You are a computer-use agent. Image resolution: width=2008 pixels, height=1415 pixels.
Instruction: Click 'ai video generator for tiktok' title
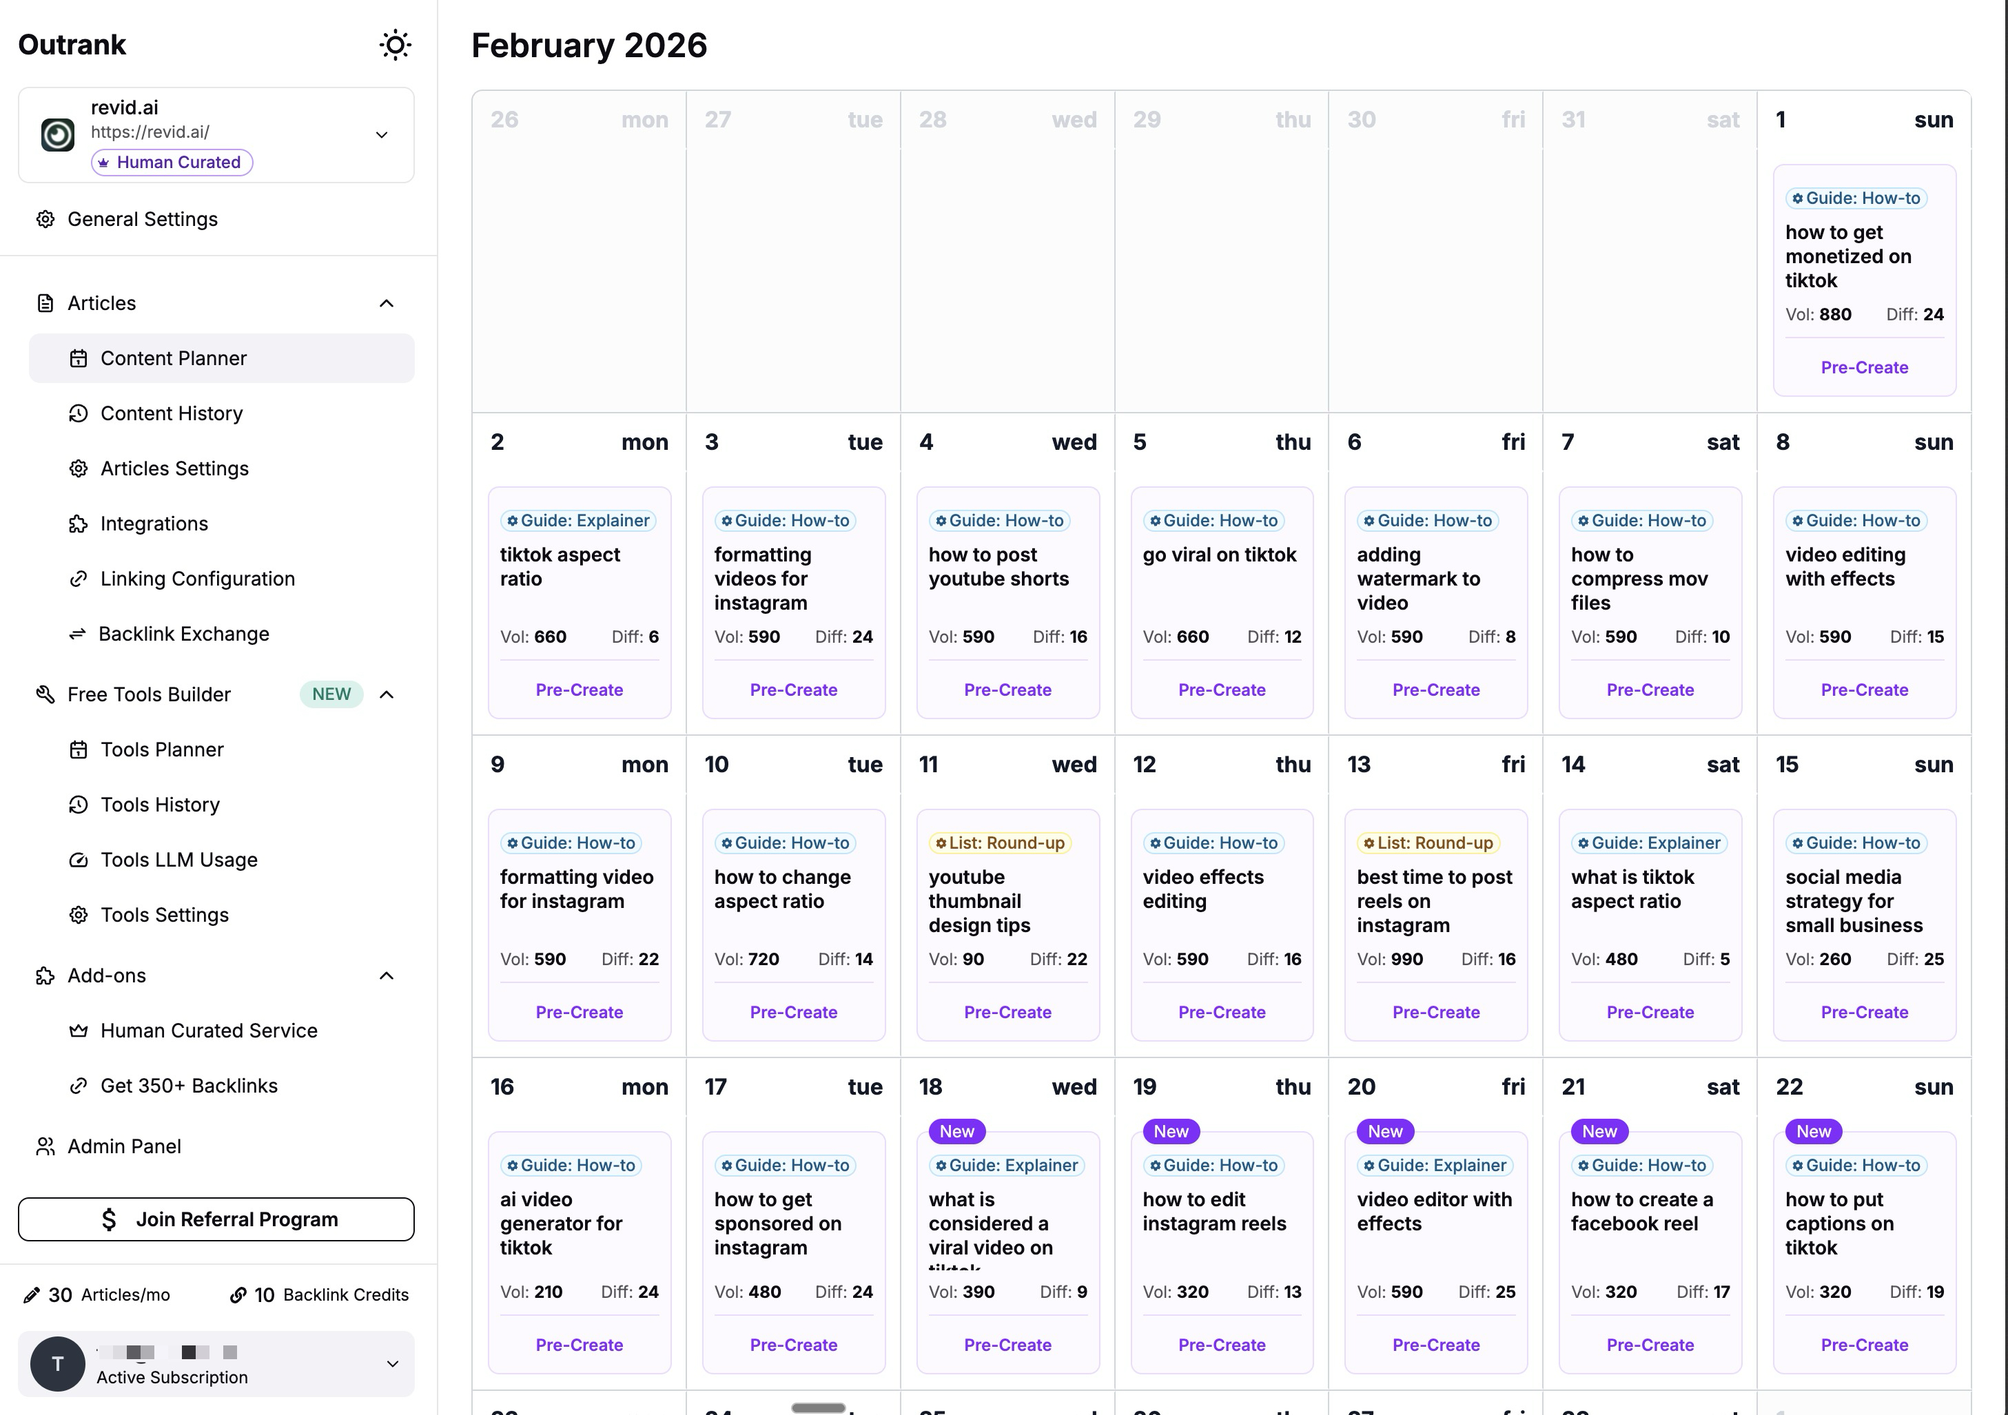(561, 1223)
